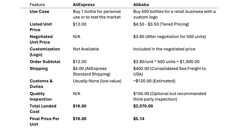
Task: Click the $150.00 quality inspection cell
Action: 169,96
